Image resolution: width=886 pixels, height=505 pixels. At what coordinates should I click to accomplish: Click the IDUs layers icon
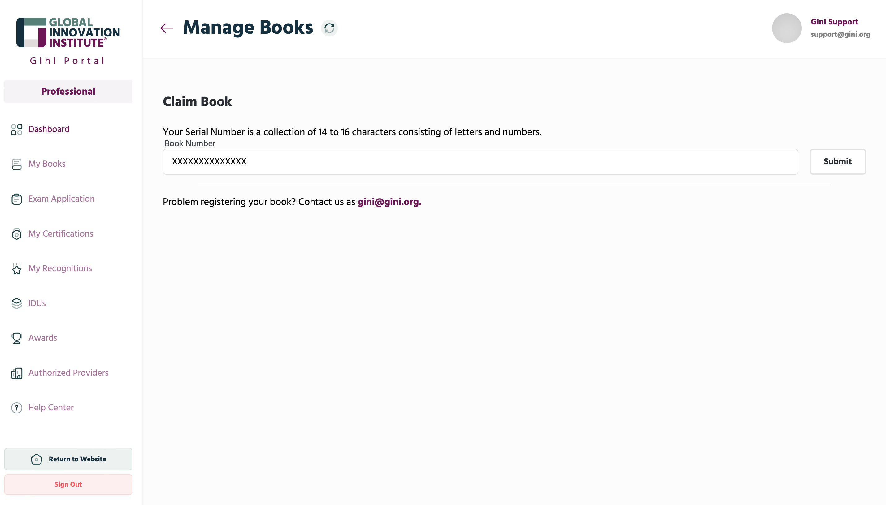point(17,303)
